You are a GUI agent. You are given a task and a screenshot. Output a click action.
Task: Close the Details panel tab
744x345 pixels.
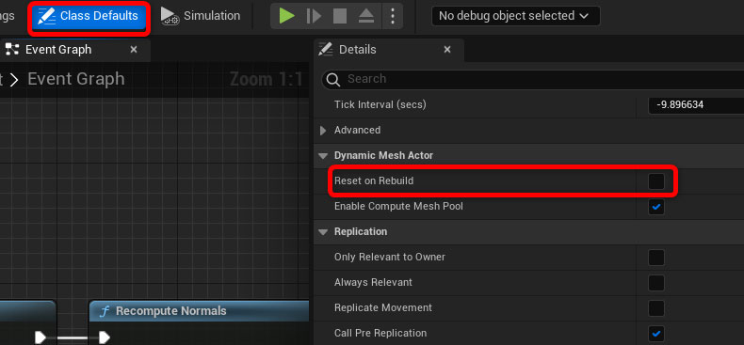(447, 50)
